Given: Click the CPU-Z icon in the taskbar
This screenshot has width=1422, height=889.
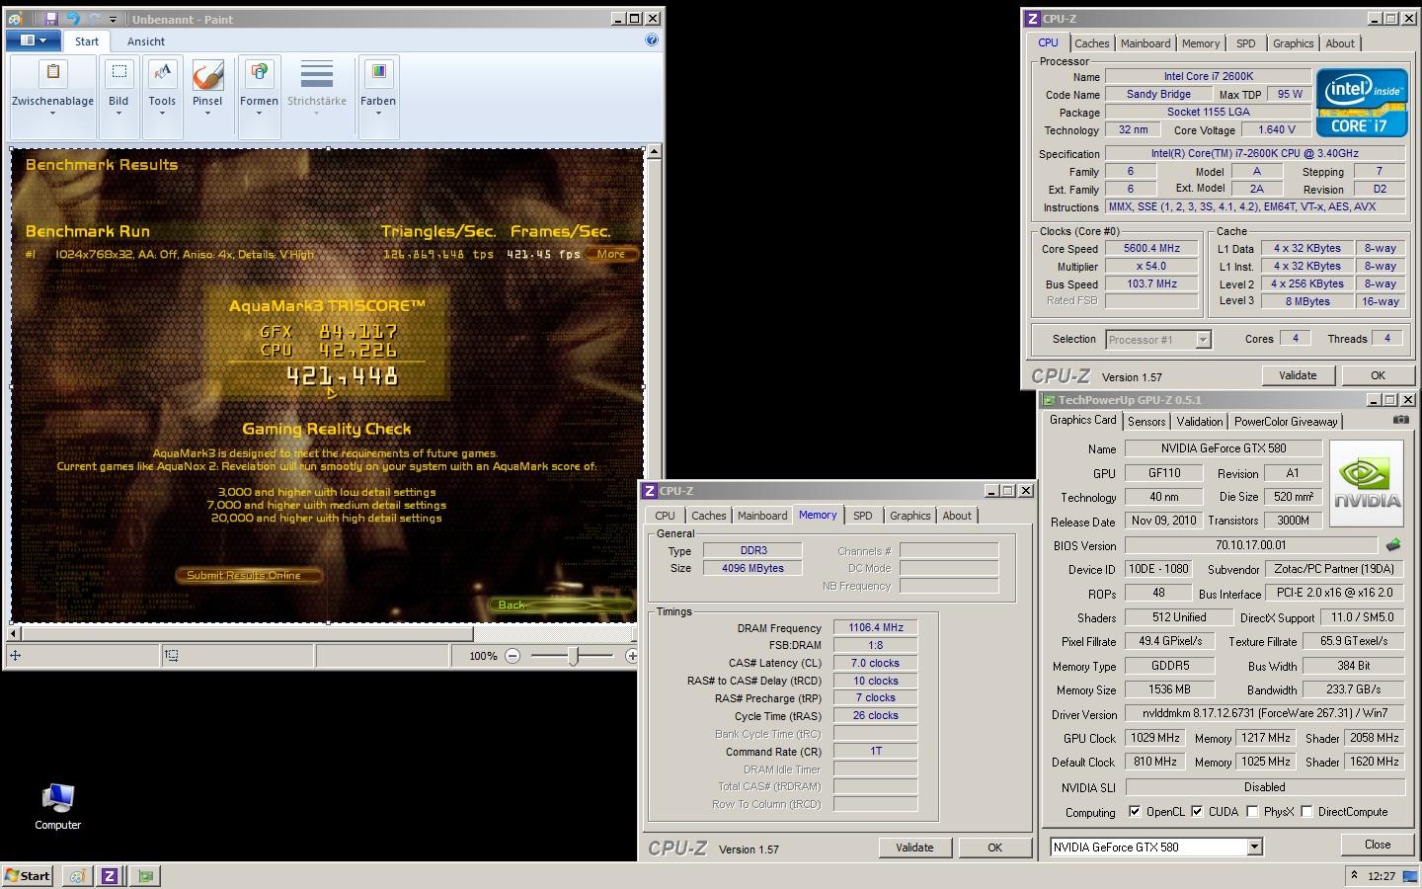Looking at the screenshot, I should (x=110, y=876).
